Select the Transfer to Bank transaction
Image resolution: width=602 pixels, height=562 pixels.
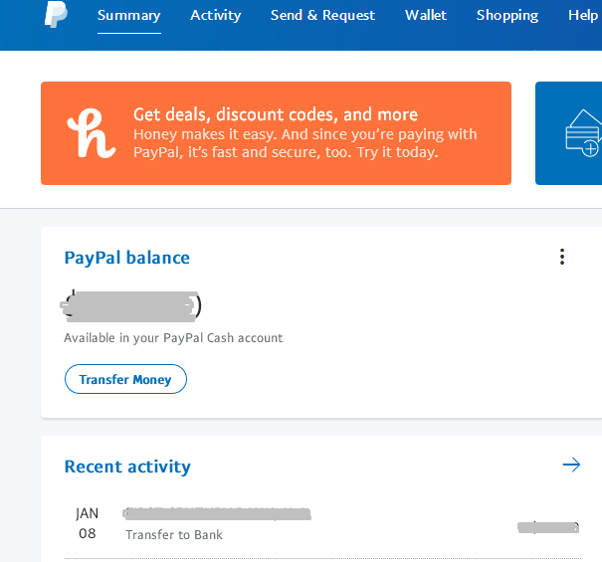[174, 535]
